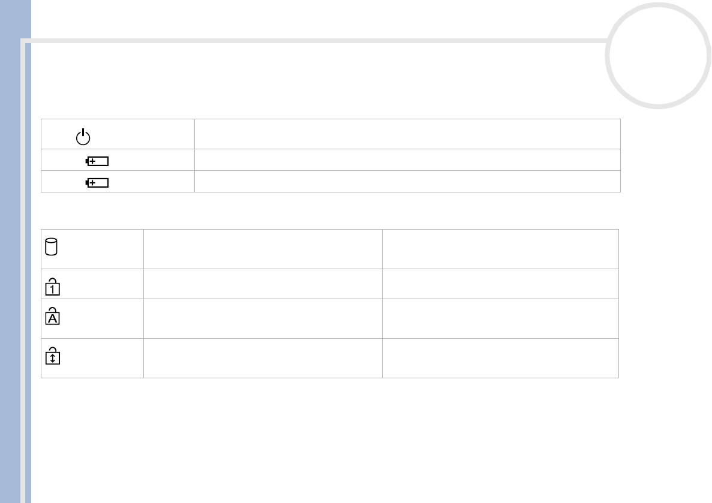Click the hard disk cylinder icon
This screenshot has height=503, width=712.
click(x=52, y=247)
